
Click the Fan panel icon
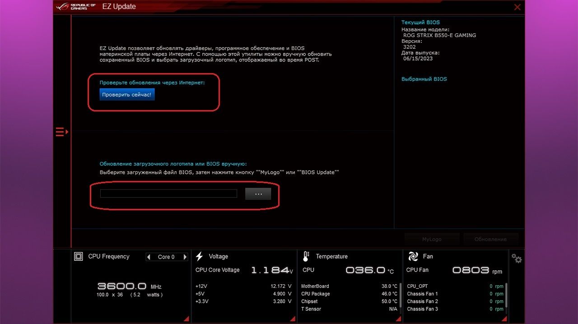(413, 257)
